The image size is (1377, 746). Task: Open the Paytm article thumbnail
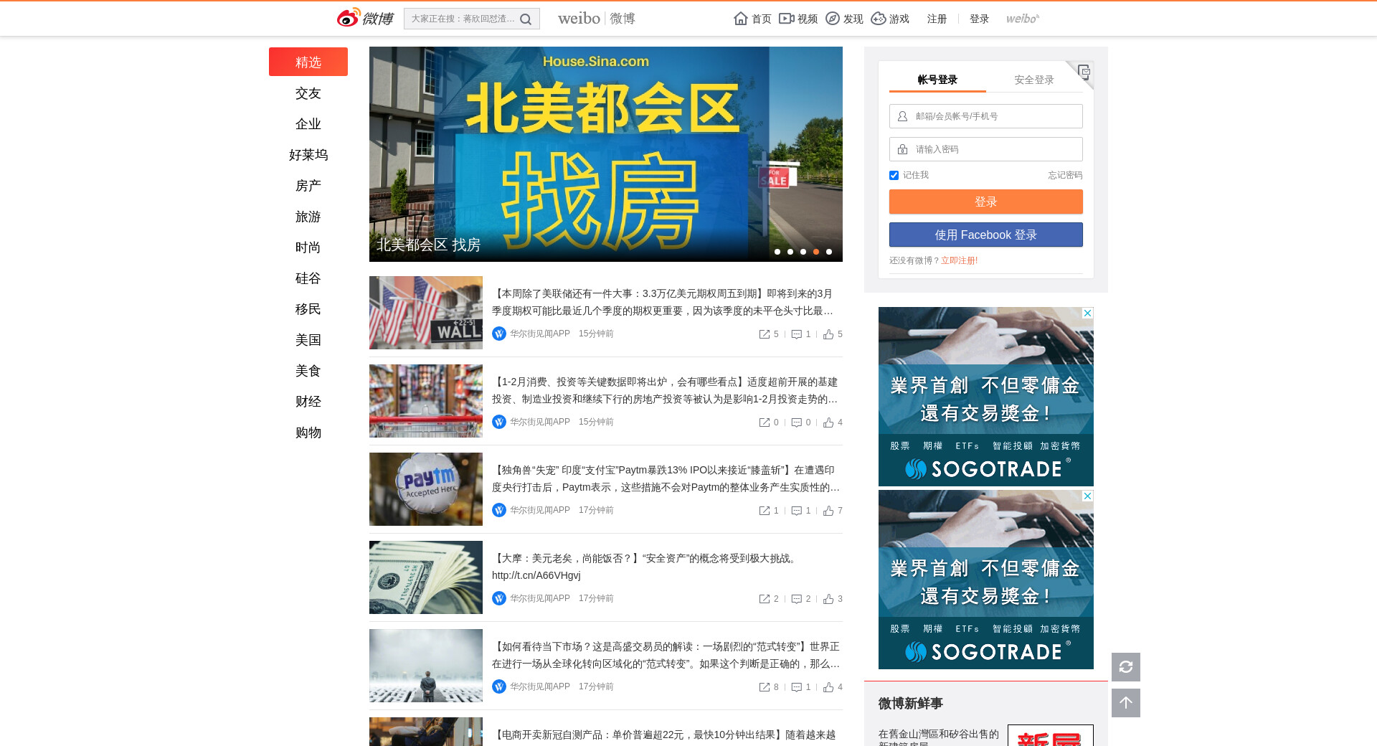click(x=426, y=489)
